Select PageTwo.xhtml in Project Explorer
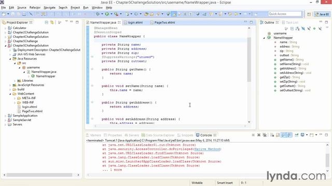This screenshot has width=332, height=186. point(32,111)
